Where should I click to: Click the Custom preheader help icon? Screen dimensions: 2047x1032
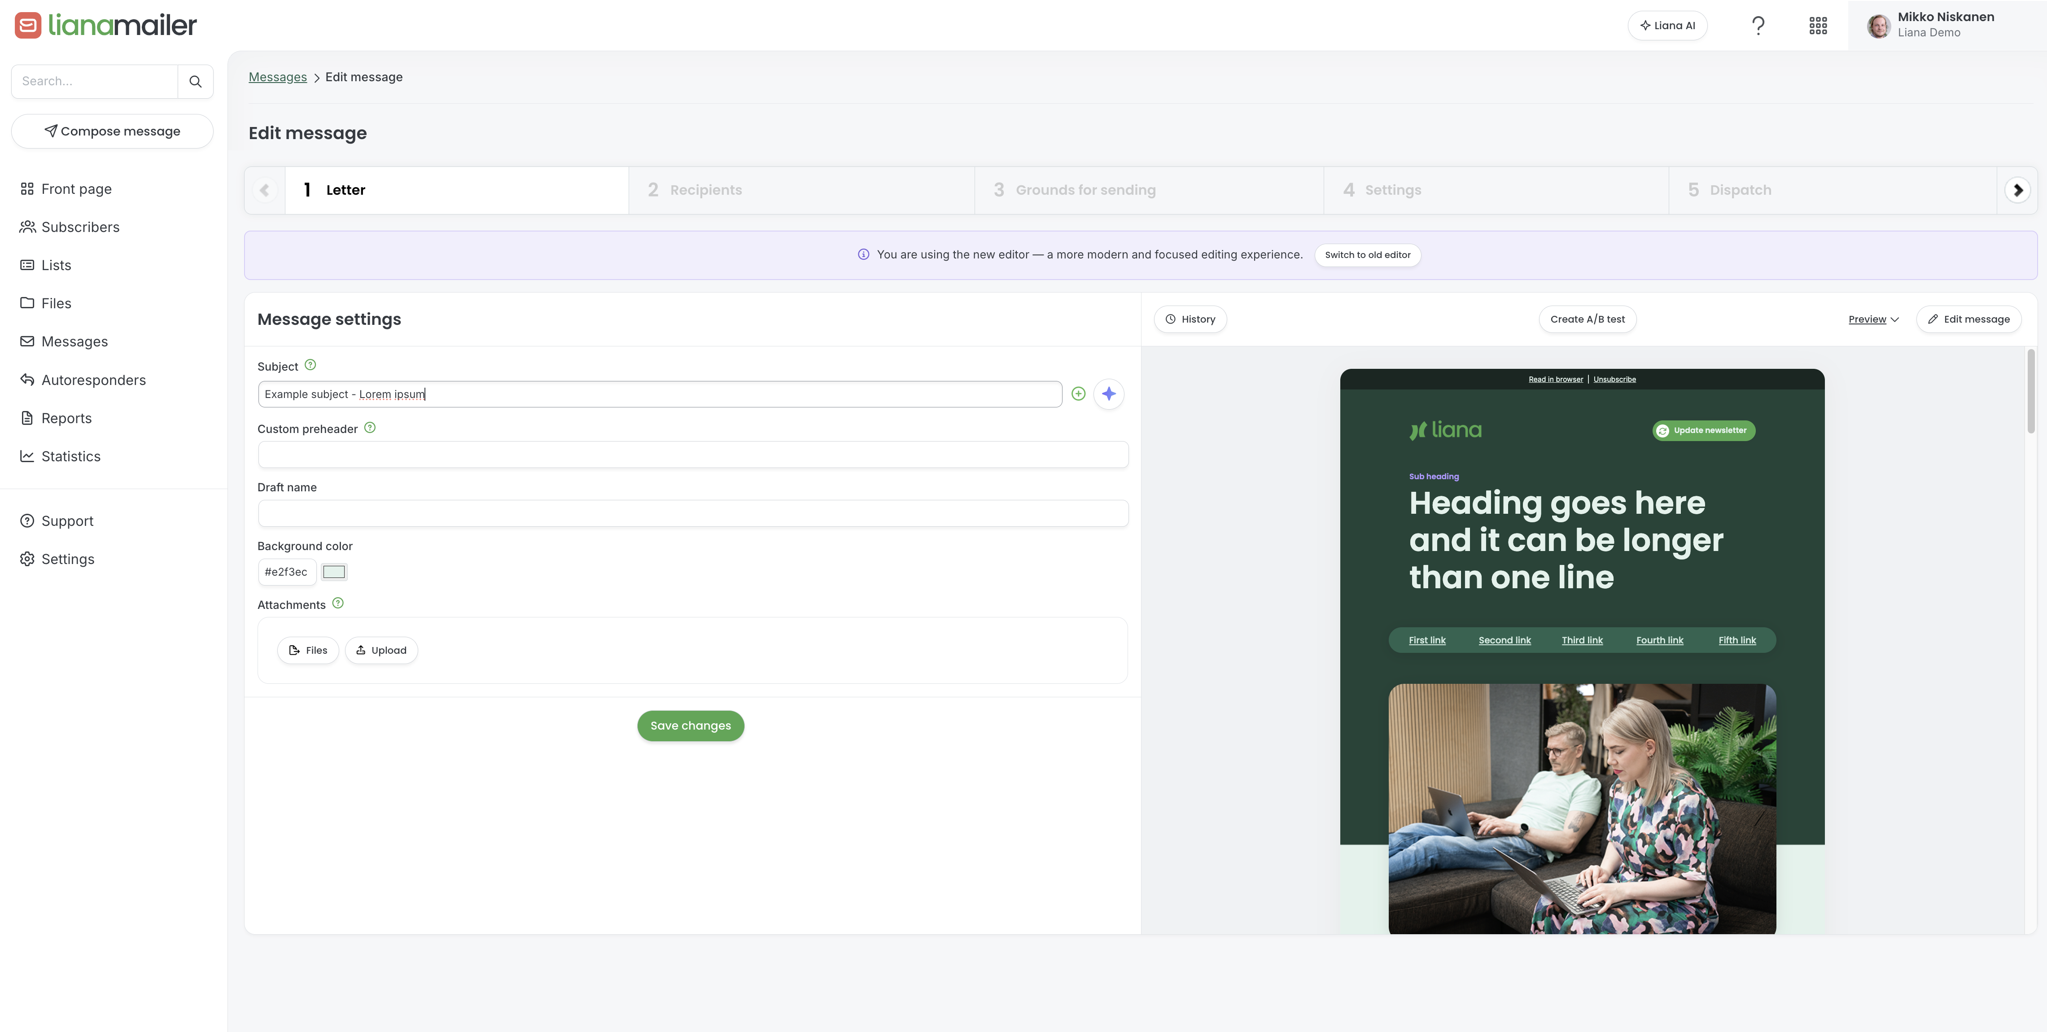point(369,428)
